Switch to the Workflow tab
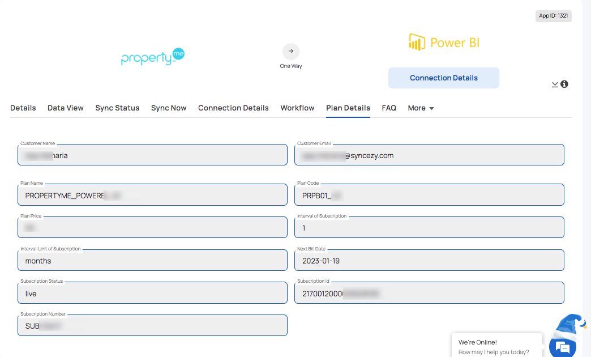The width and height of the screenshot is (591, 357). [x=297, y=108]
